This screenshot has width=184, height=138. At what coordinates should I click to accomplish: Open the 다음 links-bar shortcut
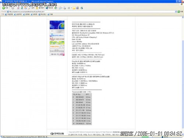[x=50, y=14]
